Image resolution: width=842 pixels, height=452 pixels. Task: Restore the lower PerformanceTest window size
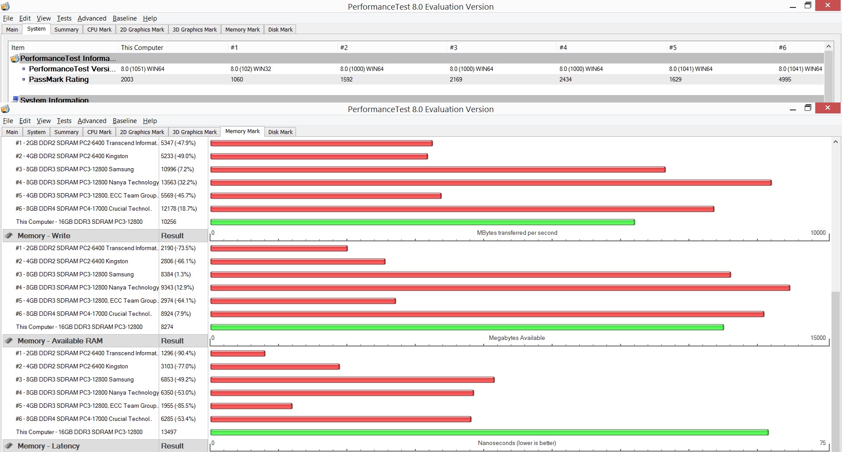click(x=808, y=108)
